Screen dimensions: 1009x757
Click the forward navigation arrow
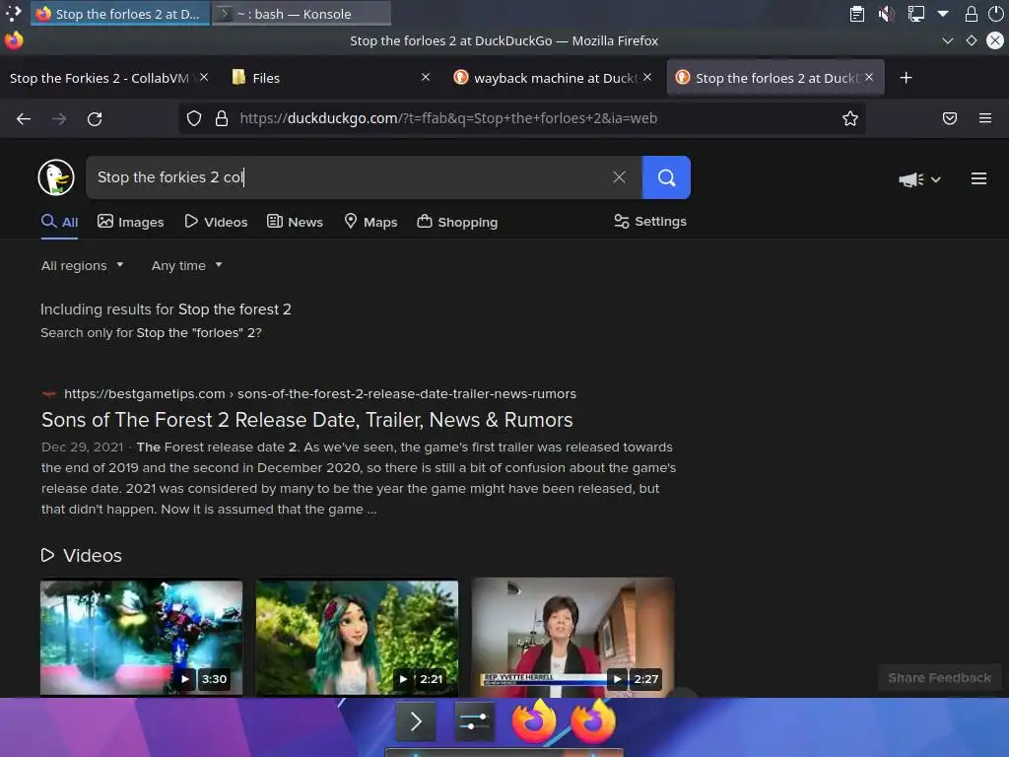tap(59, 118)
